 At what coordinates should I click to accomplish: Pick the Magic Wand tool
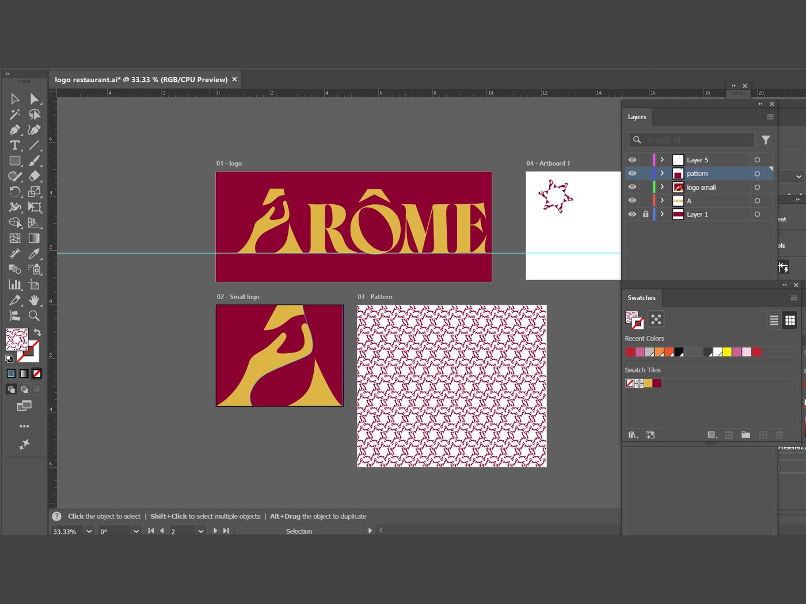[15, 114]
